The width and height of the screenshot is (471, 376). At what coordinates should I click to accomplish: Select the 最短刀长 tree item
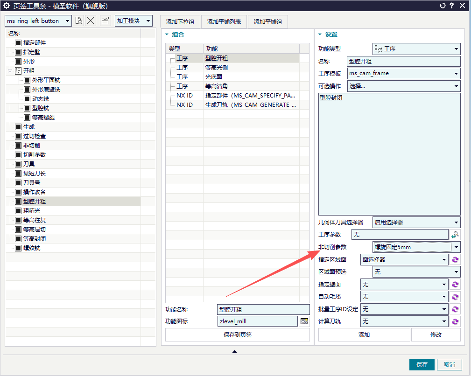click(x=35, y=174)
